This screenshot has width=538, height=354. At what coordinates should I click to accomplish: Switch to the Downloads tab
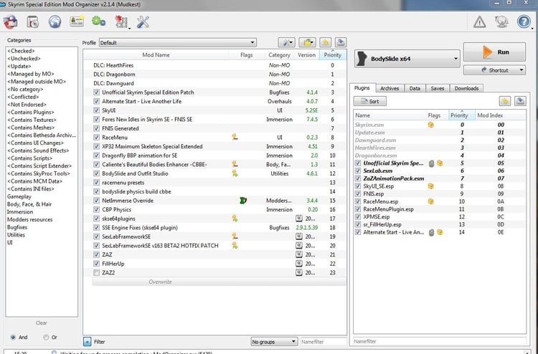click(467, 88)
